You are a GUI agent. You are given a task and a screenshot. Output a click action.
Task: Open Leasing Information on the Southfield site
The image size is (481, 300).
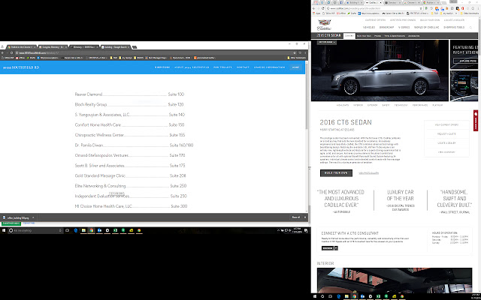(x=269, y=67)
